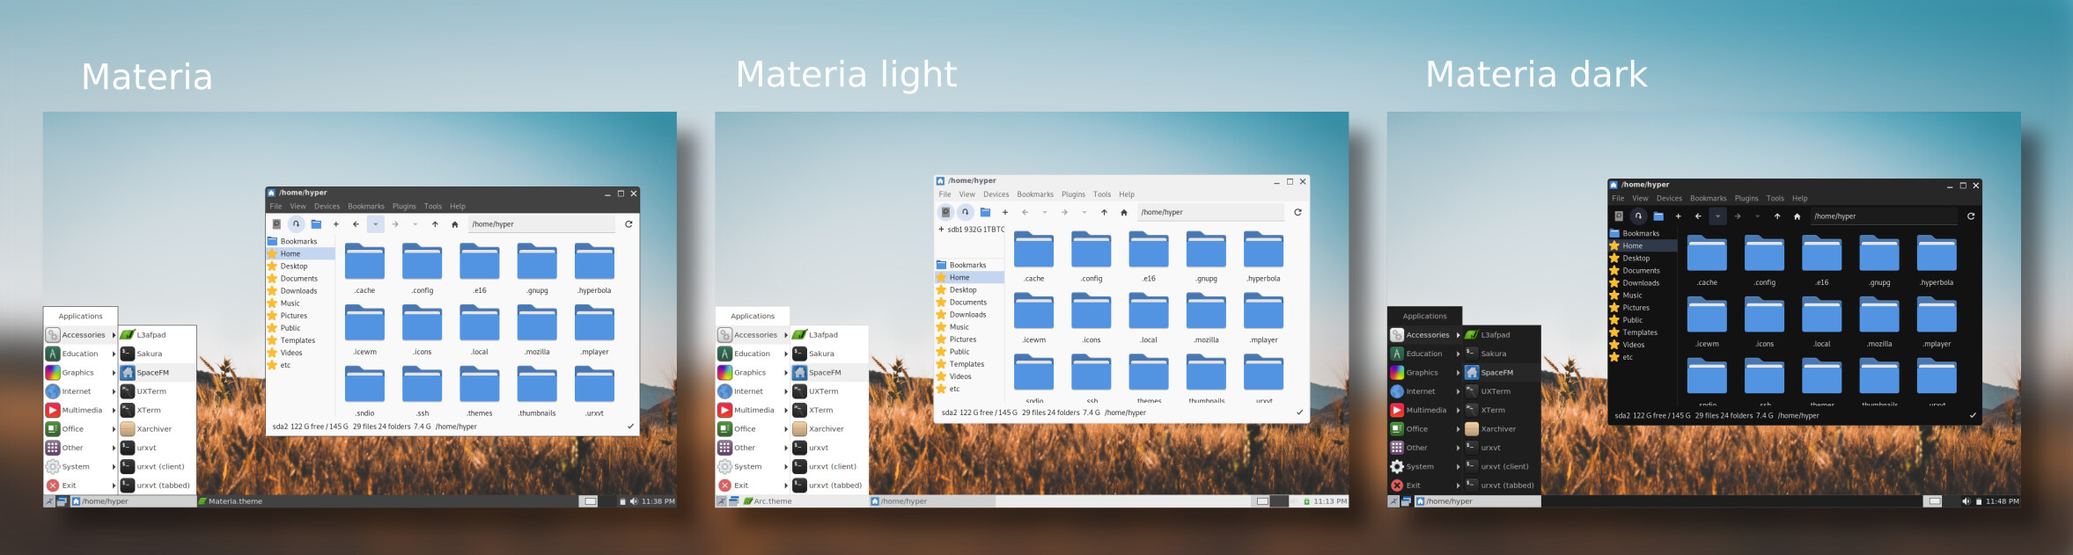Open the Bookmarks menu in Materia dark window

point(1708,199)
